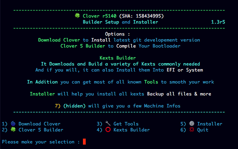Click the 'Please make your selection :' prompt text
Image resolution: width=238 pixels, height=149 pixels.
coord(41,142)
